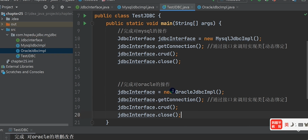The width and height of the screenshot is (308, 140).
Task: Close JdbcInterface.java tab
Action: point(112,7)
